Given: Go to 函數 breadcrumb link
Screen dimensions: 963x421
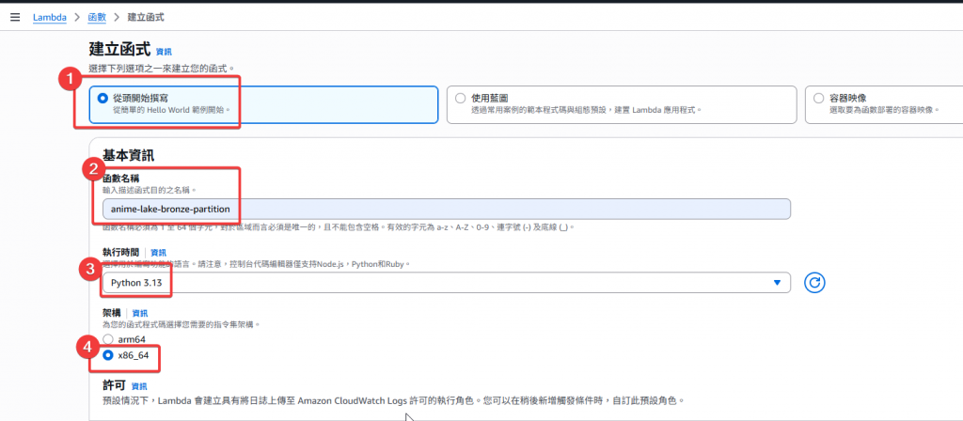Looking at the screenshot, I should [x=97, y=17].
